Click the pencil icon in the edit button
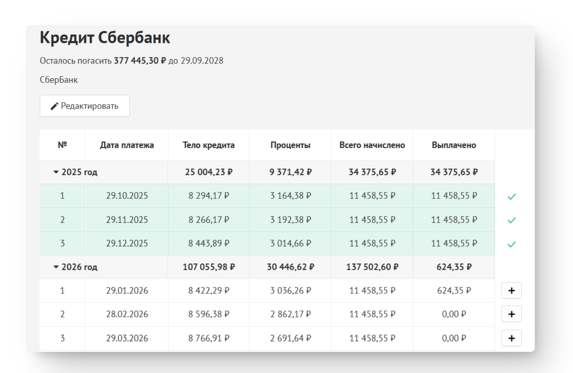 (x=54, y=106)
